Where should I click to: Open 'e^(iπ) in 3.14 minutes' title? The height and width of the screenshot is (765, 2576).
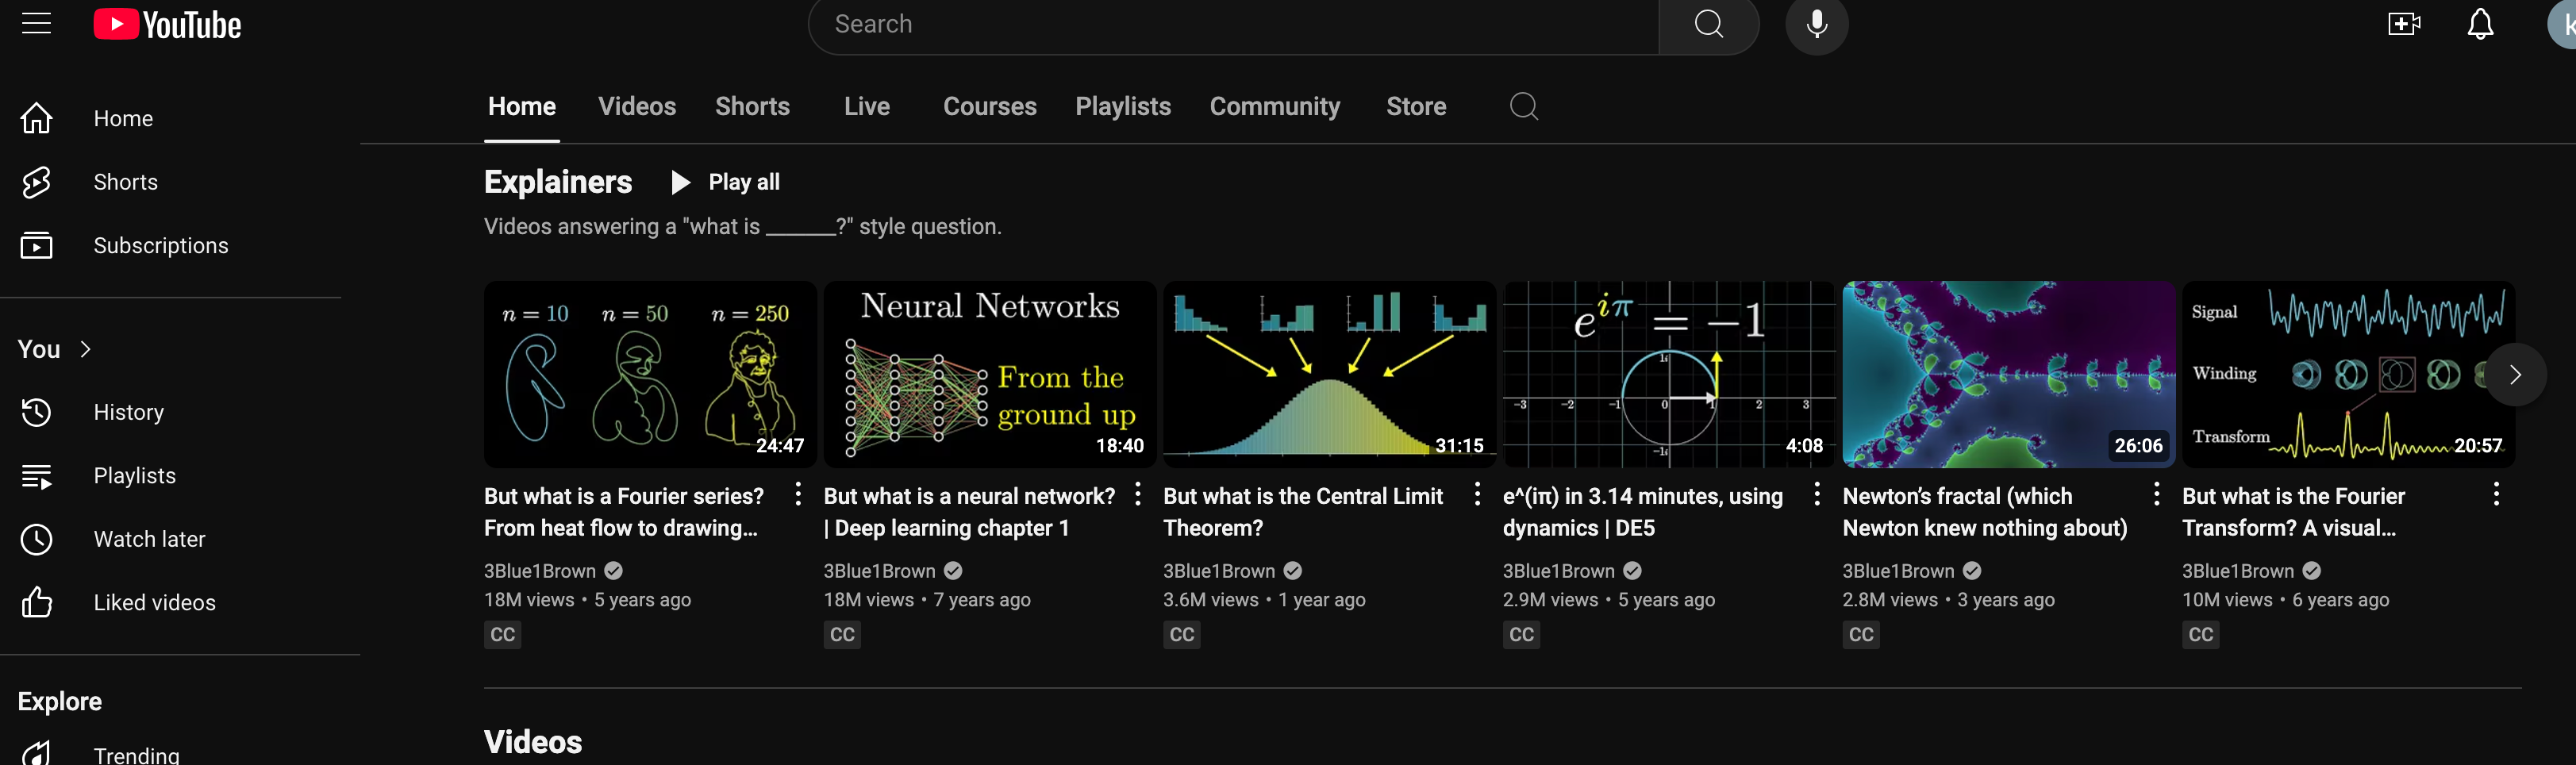(1642, 512)
